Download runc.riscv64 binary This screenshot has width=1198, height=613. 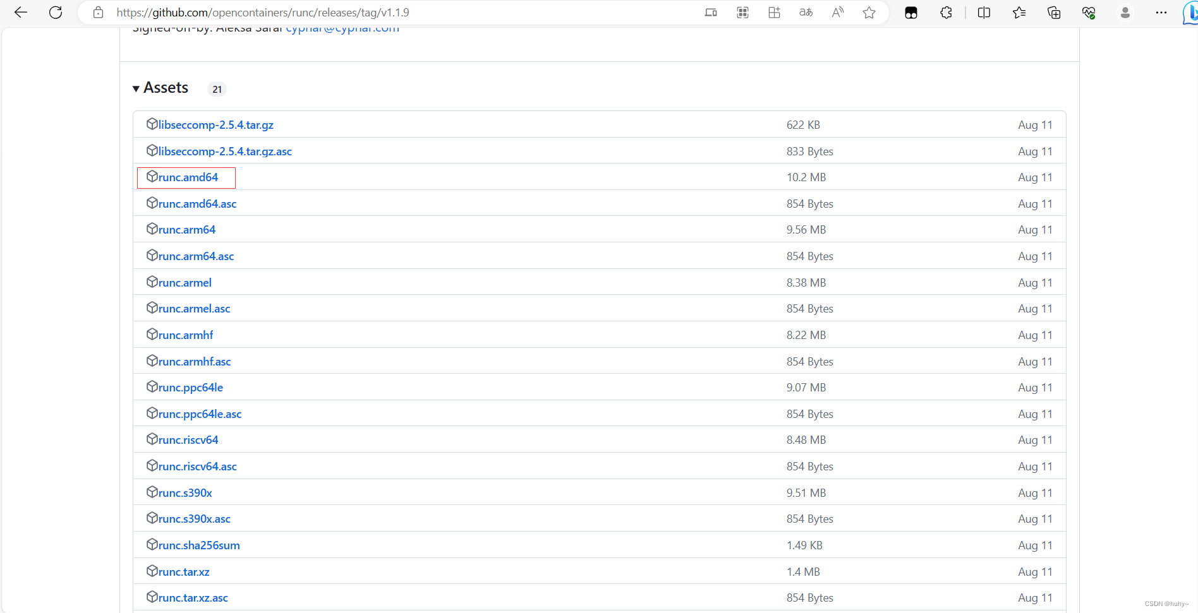point(188,440)
